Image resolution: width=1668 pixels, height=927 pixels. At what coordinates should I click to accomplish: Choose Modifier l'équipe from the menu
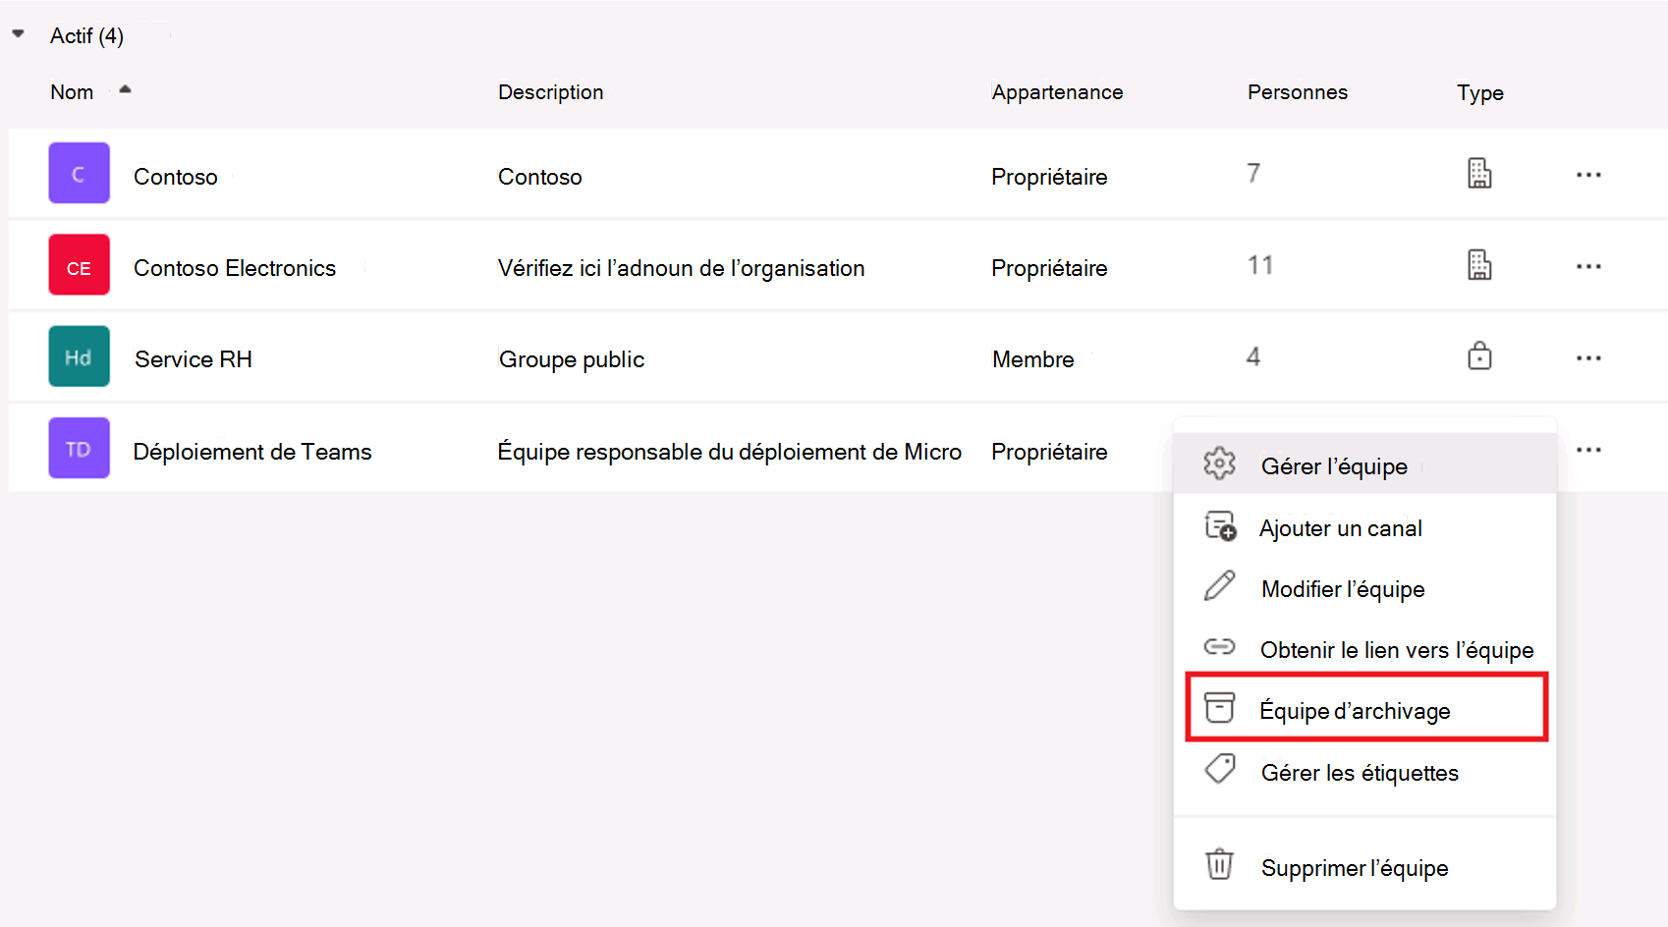pos(1364,588)
